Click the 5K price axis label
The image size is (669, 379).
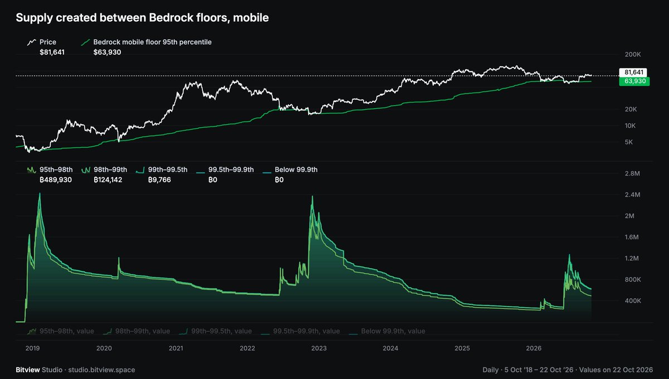[629, 142]
